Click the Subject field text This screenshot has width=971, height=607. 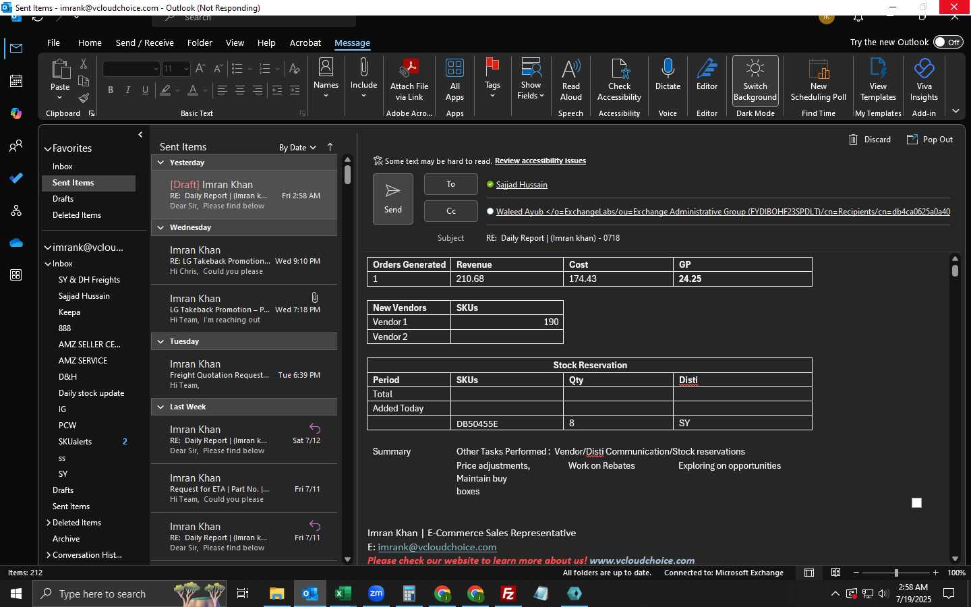click(x=553, y=238)
